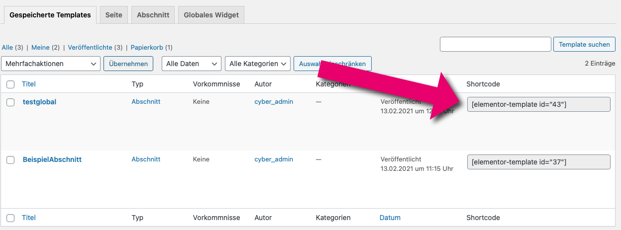Click Autor column header at top

click(x=263, y=84)
